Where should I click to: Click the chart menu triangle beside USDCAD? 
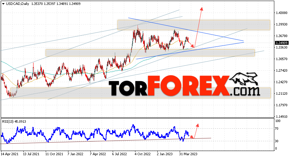pos(3,4)
